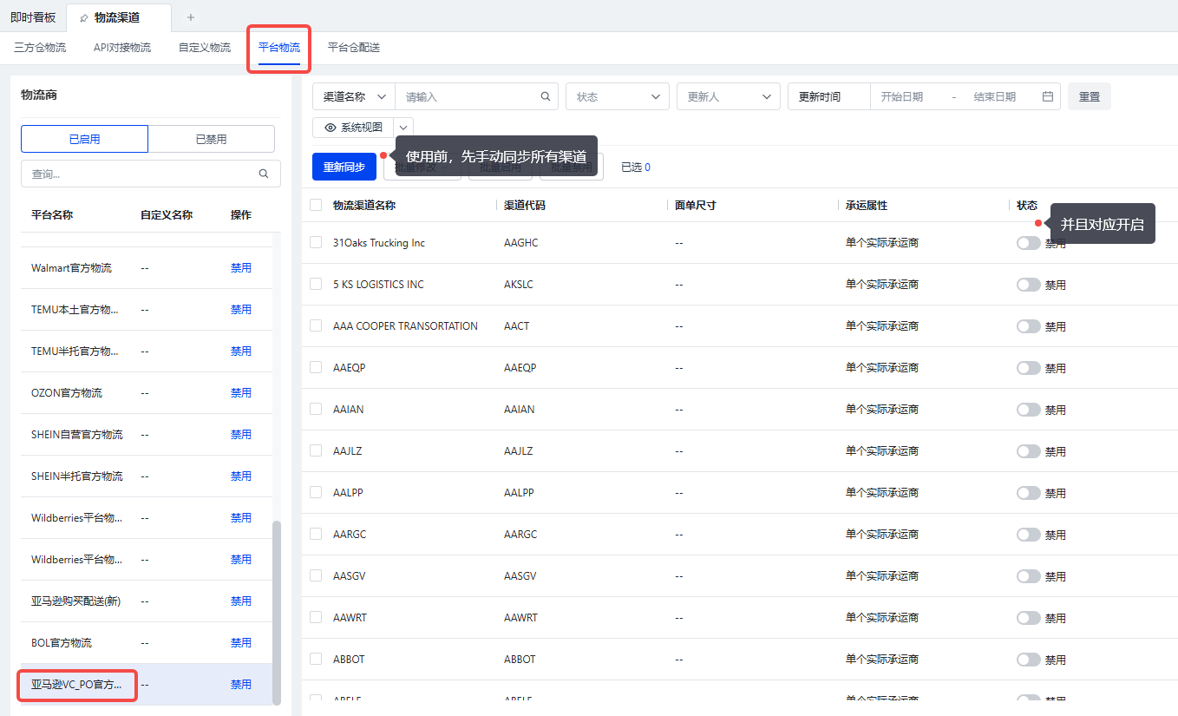
Task: Select all rows with header checkbox
Action: (x=316, y=205)
